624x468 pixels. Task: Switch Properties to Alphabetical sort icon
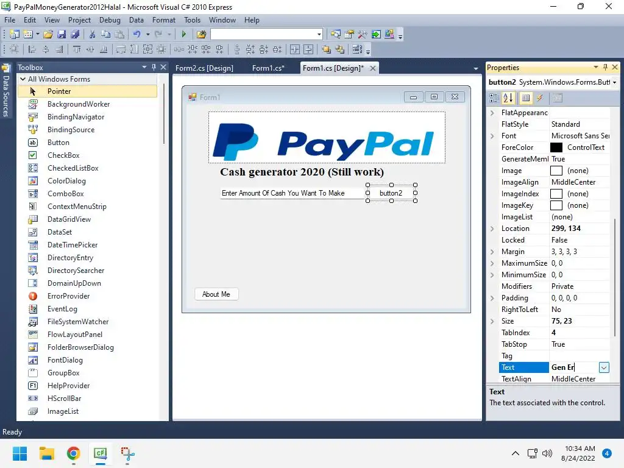[x=508, y=98]
